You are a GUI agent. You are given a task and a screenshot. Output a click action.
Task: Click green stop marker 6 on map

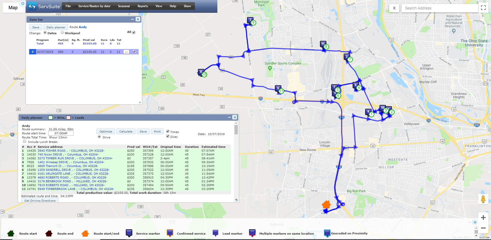338,96
